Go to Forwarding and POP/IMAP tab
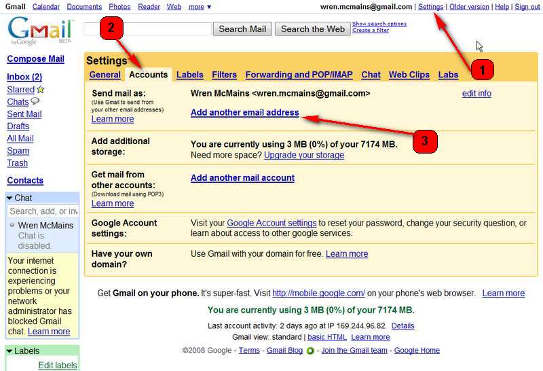 [299, 75]
